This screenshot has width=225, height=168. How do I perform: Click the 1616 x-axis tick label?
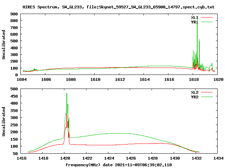click(169, 79)
